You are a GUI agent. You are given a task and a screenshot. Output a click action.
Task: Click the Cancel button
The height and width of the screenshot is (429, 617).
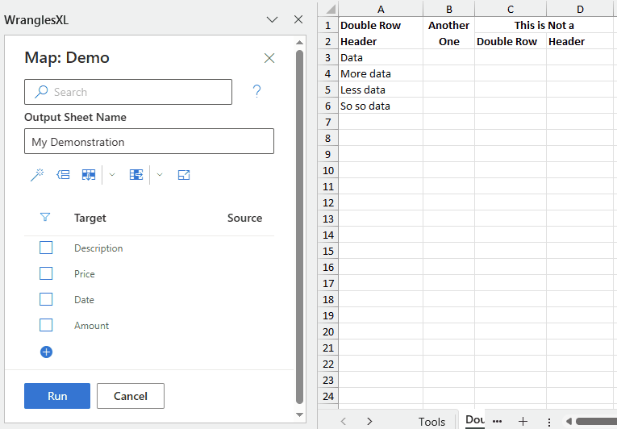131,396
